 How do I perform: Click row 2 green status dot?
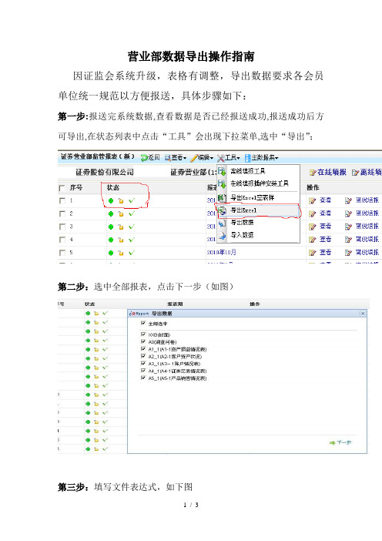pos(111,214)
